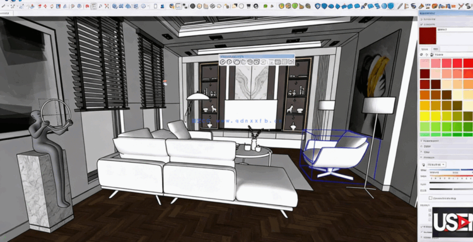The height and width of the screenshot is (242, 473).
Task: Open the color picker mode dropdown beside eyedropper
Action: coord(436,164)
